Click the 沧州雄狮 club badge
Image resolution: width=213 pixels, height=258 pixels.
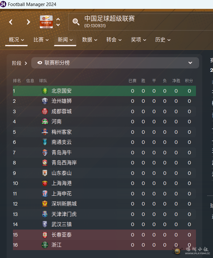[44, 101]
